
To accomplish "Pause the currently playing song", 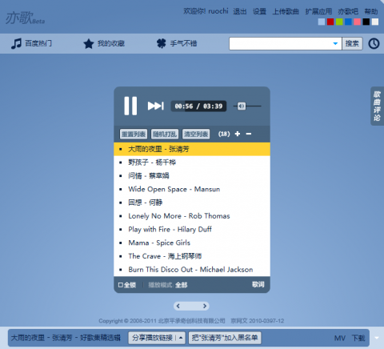I will tap(130, 106).
